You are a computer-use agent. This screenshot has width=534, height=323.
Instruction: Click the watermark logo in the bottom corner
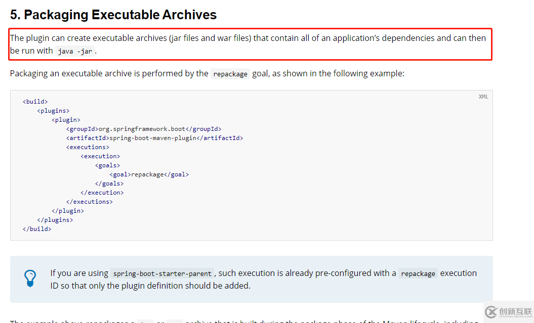(509, 312)
